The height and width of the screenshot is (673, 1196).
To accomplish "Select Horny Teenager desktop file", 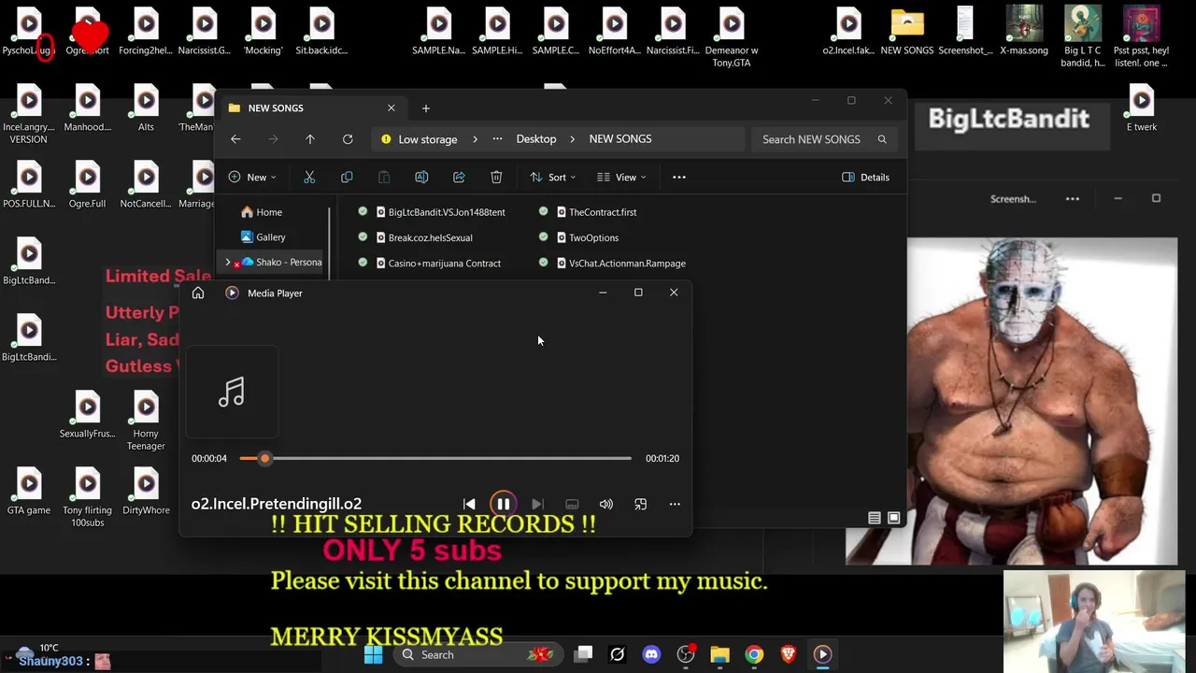I will point(146,421).
